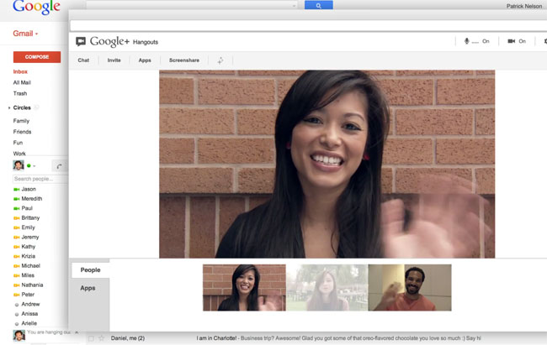This screenshot has width=547, height=345.
Task: Expand the Circles label tree
Action: point(9,108)
